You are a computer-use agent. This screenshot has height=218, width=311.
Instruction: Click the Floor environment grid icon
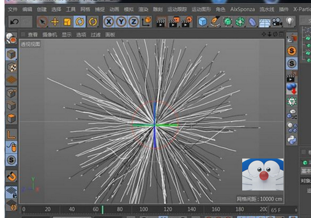pos(265,23)
